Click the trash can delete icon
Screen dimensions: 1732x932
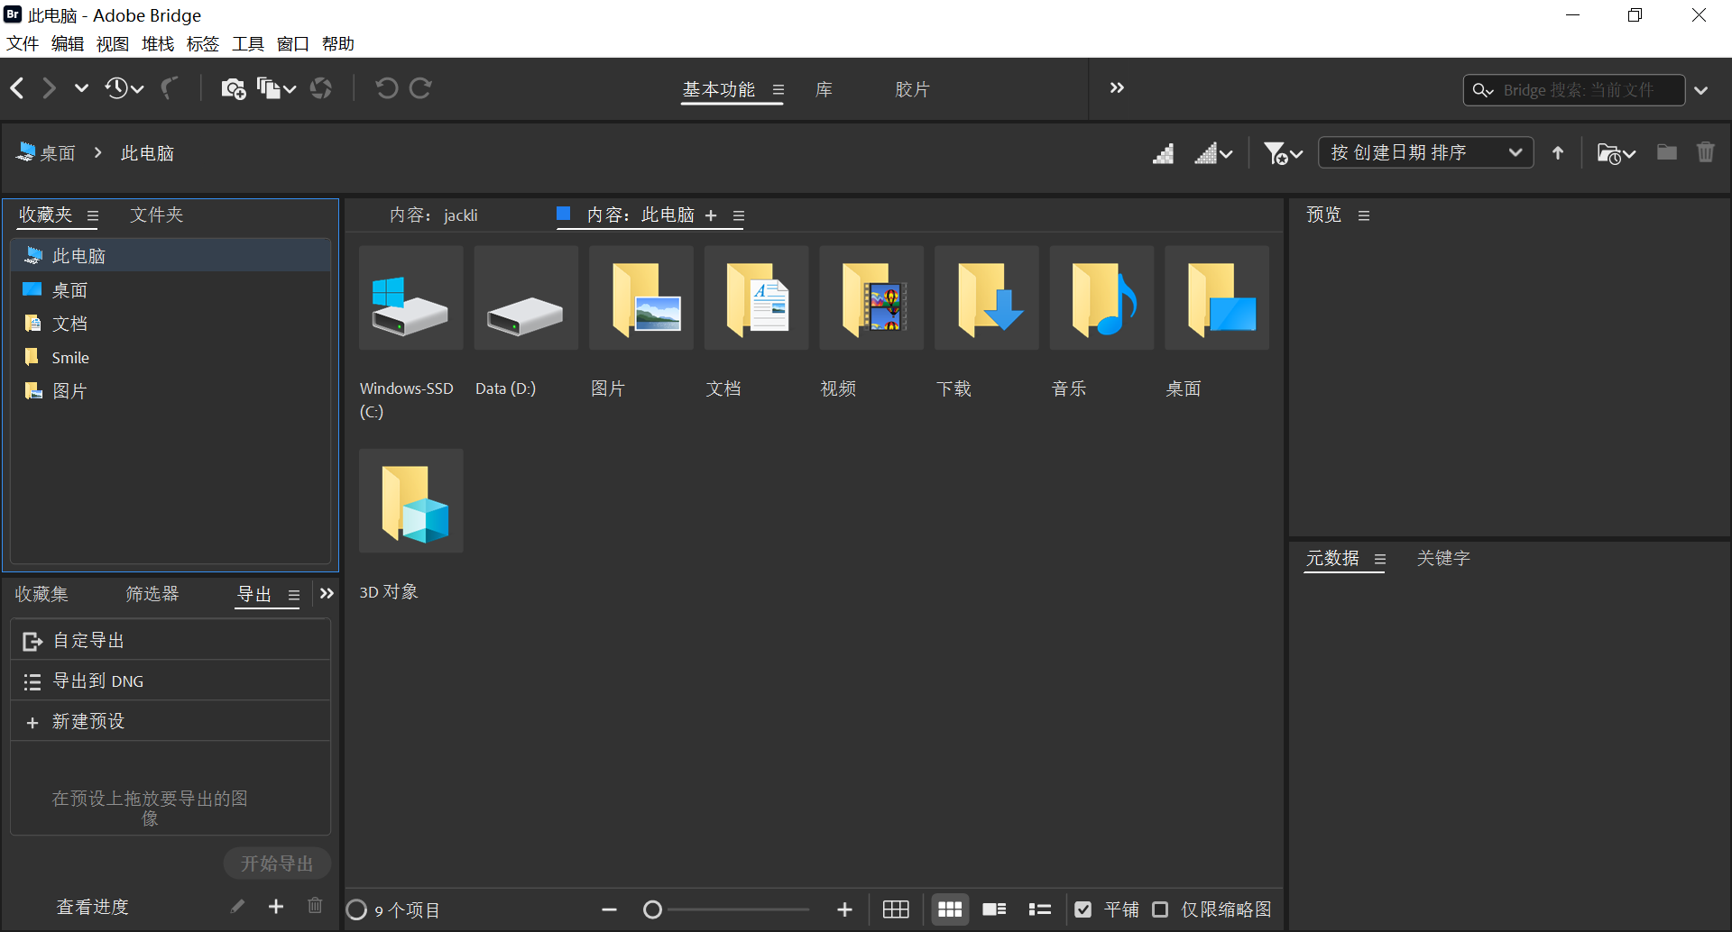[x=1705, y=152]
